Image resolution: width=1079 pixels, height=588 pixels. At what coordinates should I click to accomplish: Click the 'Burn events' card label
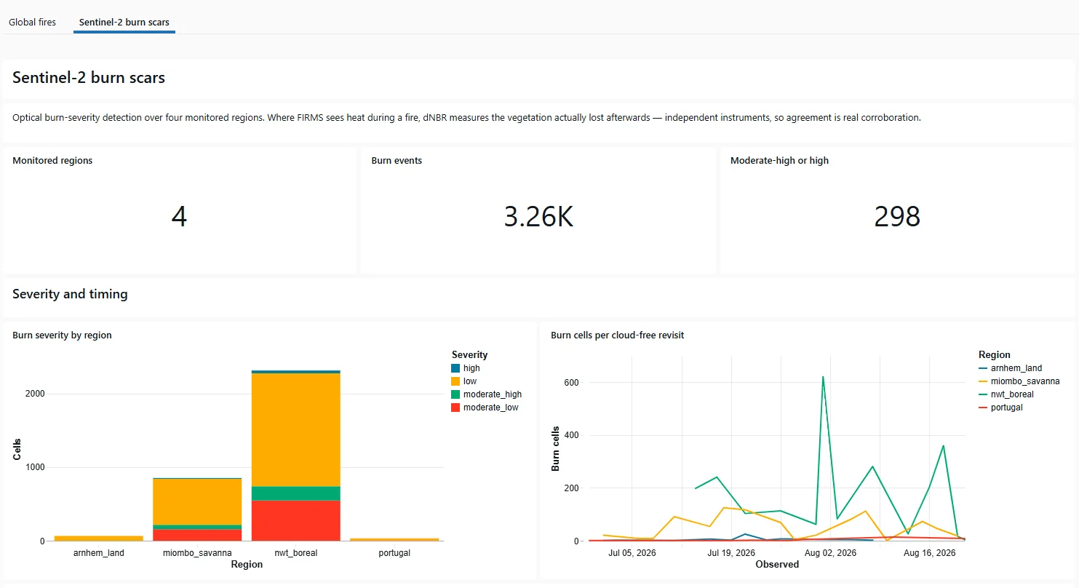tap(397, 161)
